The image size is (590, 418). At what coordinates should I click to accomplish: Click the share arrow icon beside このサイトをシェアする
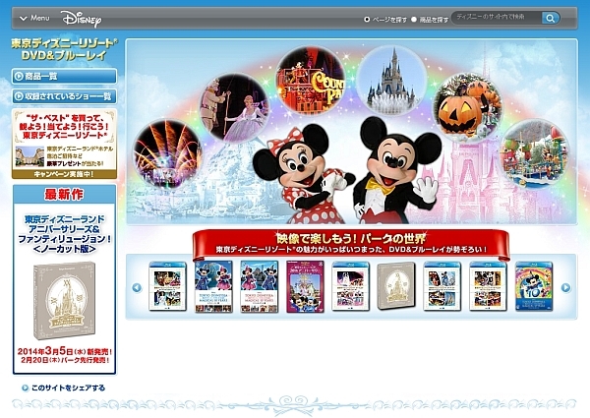click(25, 388)
